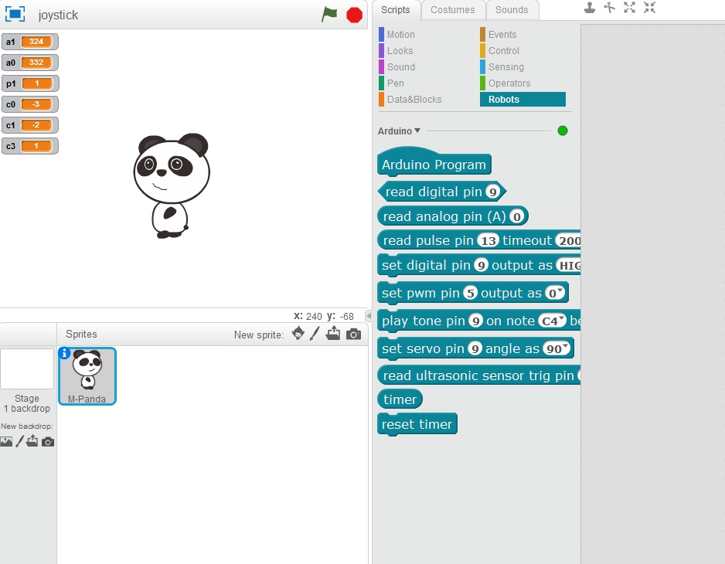Click the paintbrush to paint a new sprite
725x564 pixels.
click(315, 334)
